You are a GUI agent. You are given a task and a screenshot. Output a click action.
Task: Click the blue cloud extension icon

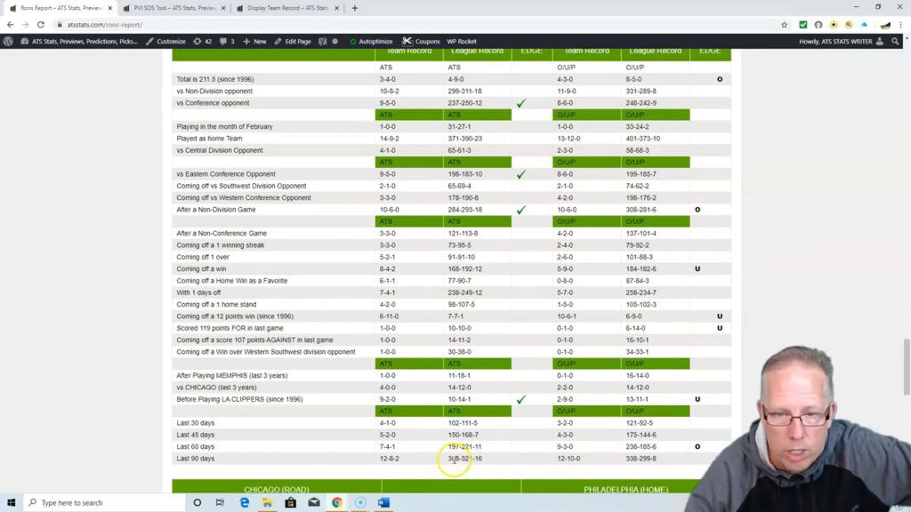864,24
